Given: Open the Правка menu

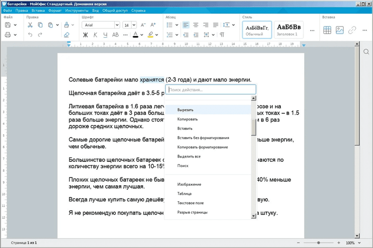Looking at the screenshot, I should (22, 10).
